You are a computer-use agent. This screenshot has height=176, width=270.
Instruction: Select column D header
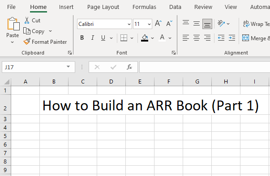pos(111,82)
